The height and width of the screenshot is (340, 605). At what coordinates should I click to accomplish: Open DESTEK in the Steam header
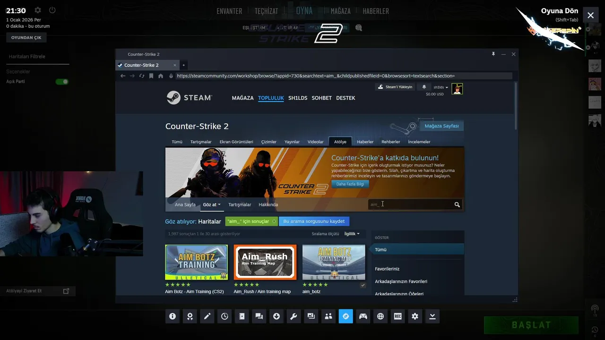(x=346, y=98)
